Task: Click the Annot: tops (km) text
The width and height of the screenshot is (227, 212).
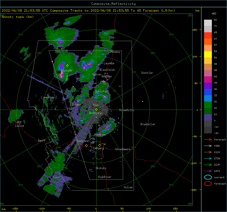Action: point(18,17)
